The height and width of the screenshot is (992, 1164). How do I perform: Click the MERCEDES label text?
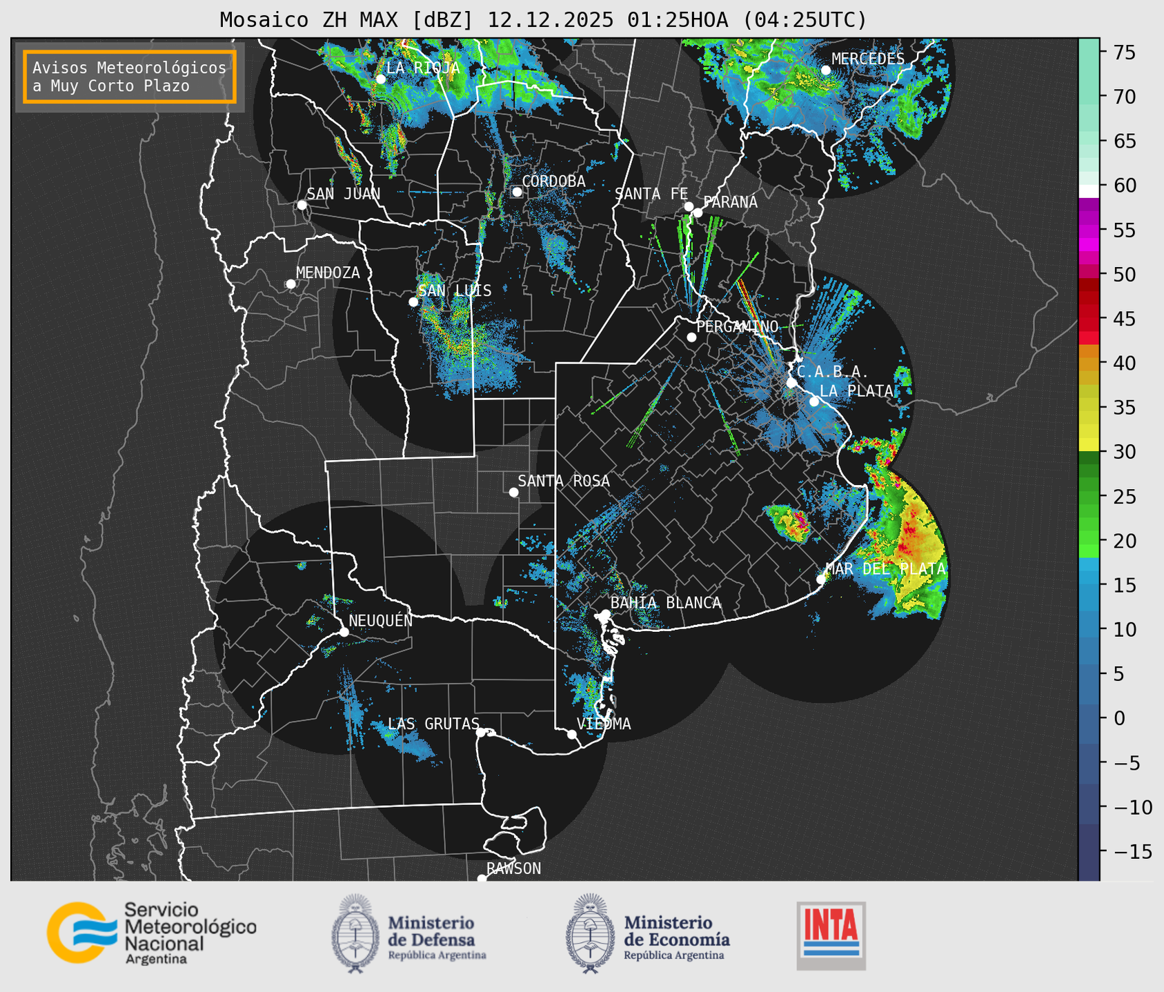[x=868, y=59]
